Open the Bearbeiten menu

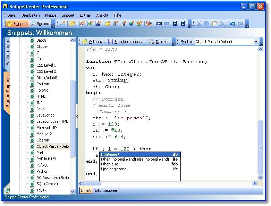[x=31, y=15]
